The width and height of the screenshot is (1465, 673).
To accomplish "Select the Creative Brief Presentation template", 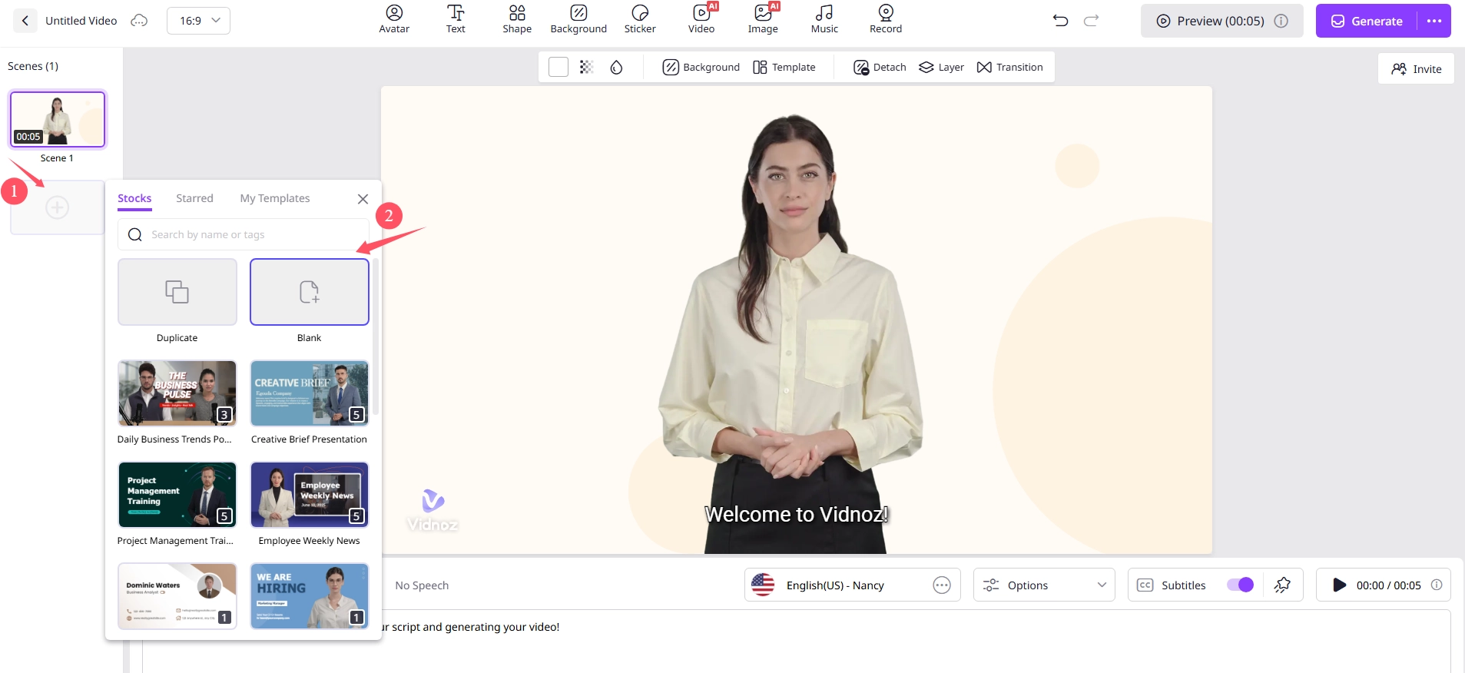I will [x=310, y=393].
